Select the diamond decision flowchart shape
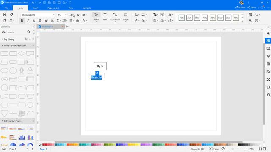 click(x=22, y=54)
